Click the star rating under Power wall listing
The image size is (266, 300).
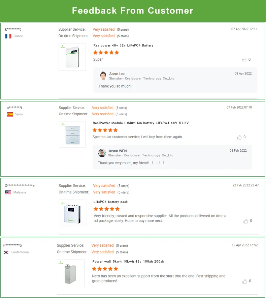click(x=105, y=269)
